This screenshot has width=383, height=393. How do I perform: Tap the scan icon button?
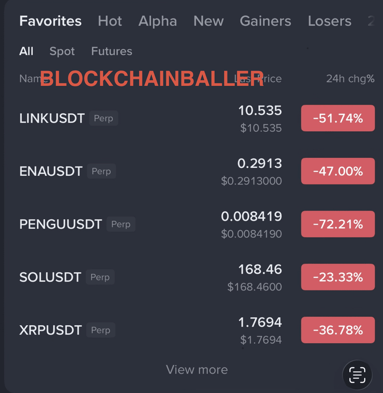click(x=357, y=375)
